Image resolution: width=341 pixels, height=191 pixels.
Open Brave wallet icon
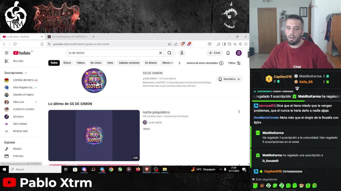[229, 44]
